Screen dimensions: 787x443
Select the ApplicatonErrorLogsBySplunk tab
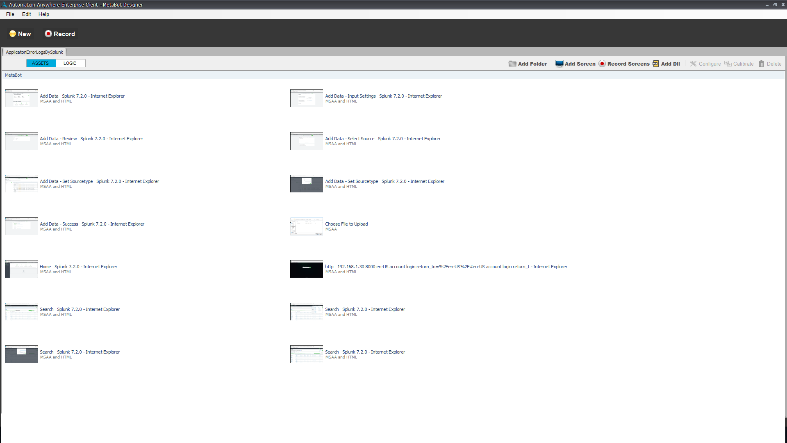click(34, 52)
